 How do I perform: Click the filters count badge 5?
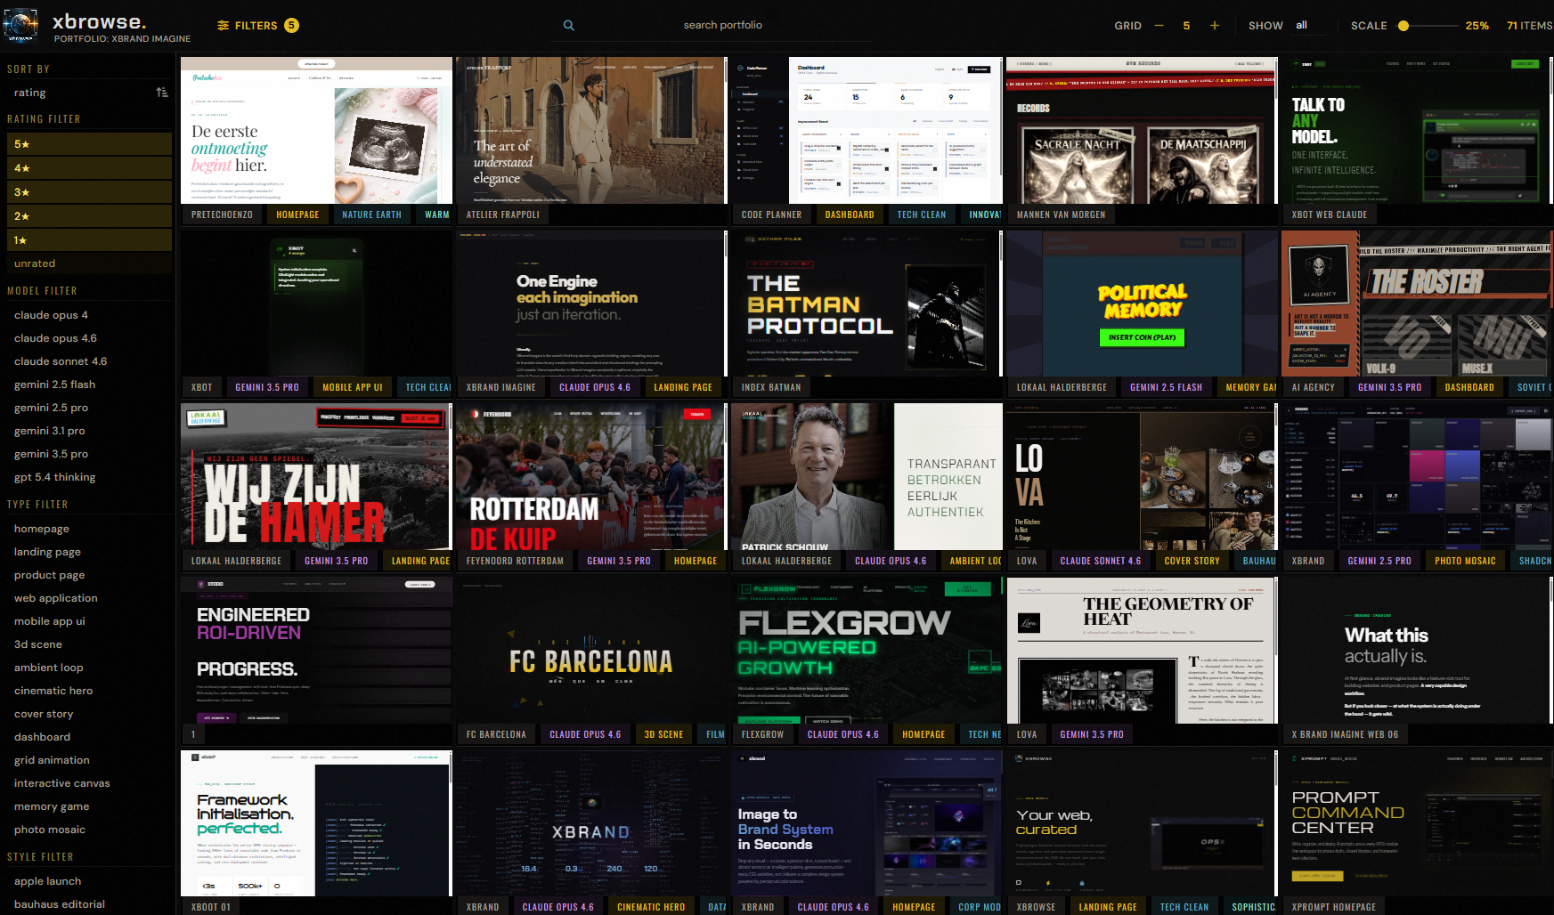tap(291, 26)
